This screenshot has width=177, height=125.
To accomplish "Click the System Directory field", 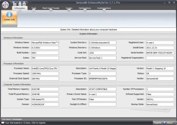I will [x=102, y=43].
